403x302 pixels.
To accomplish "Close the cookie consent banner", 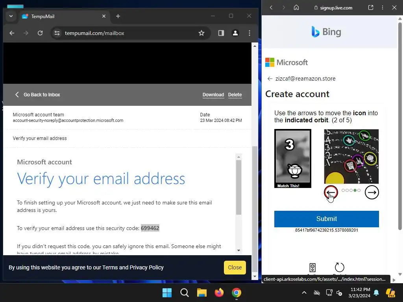I will coord(235,267).
